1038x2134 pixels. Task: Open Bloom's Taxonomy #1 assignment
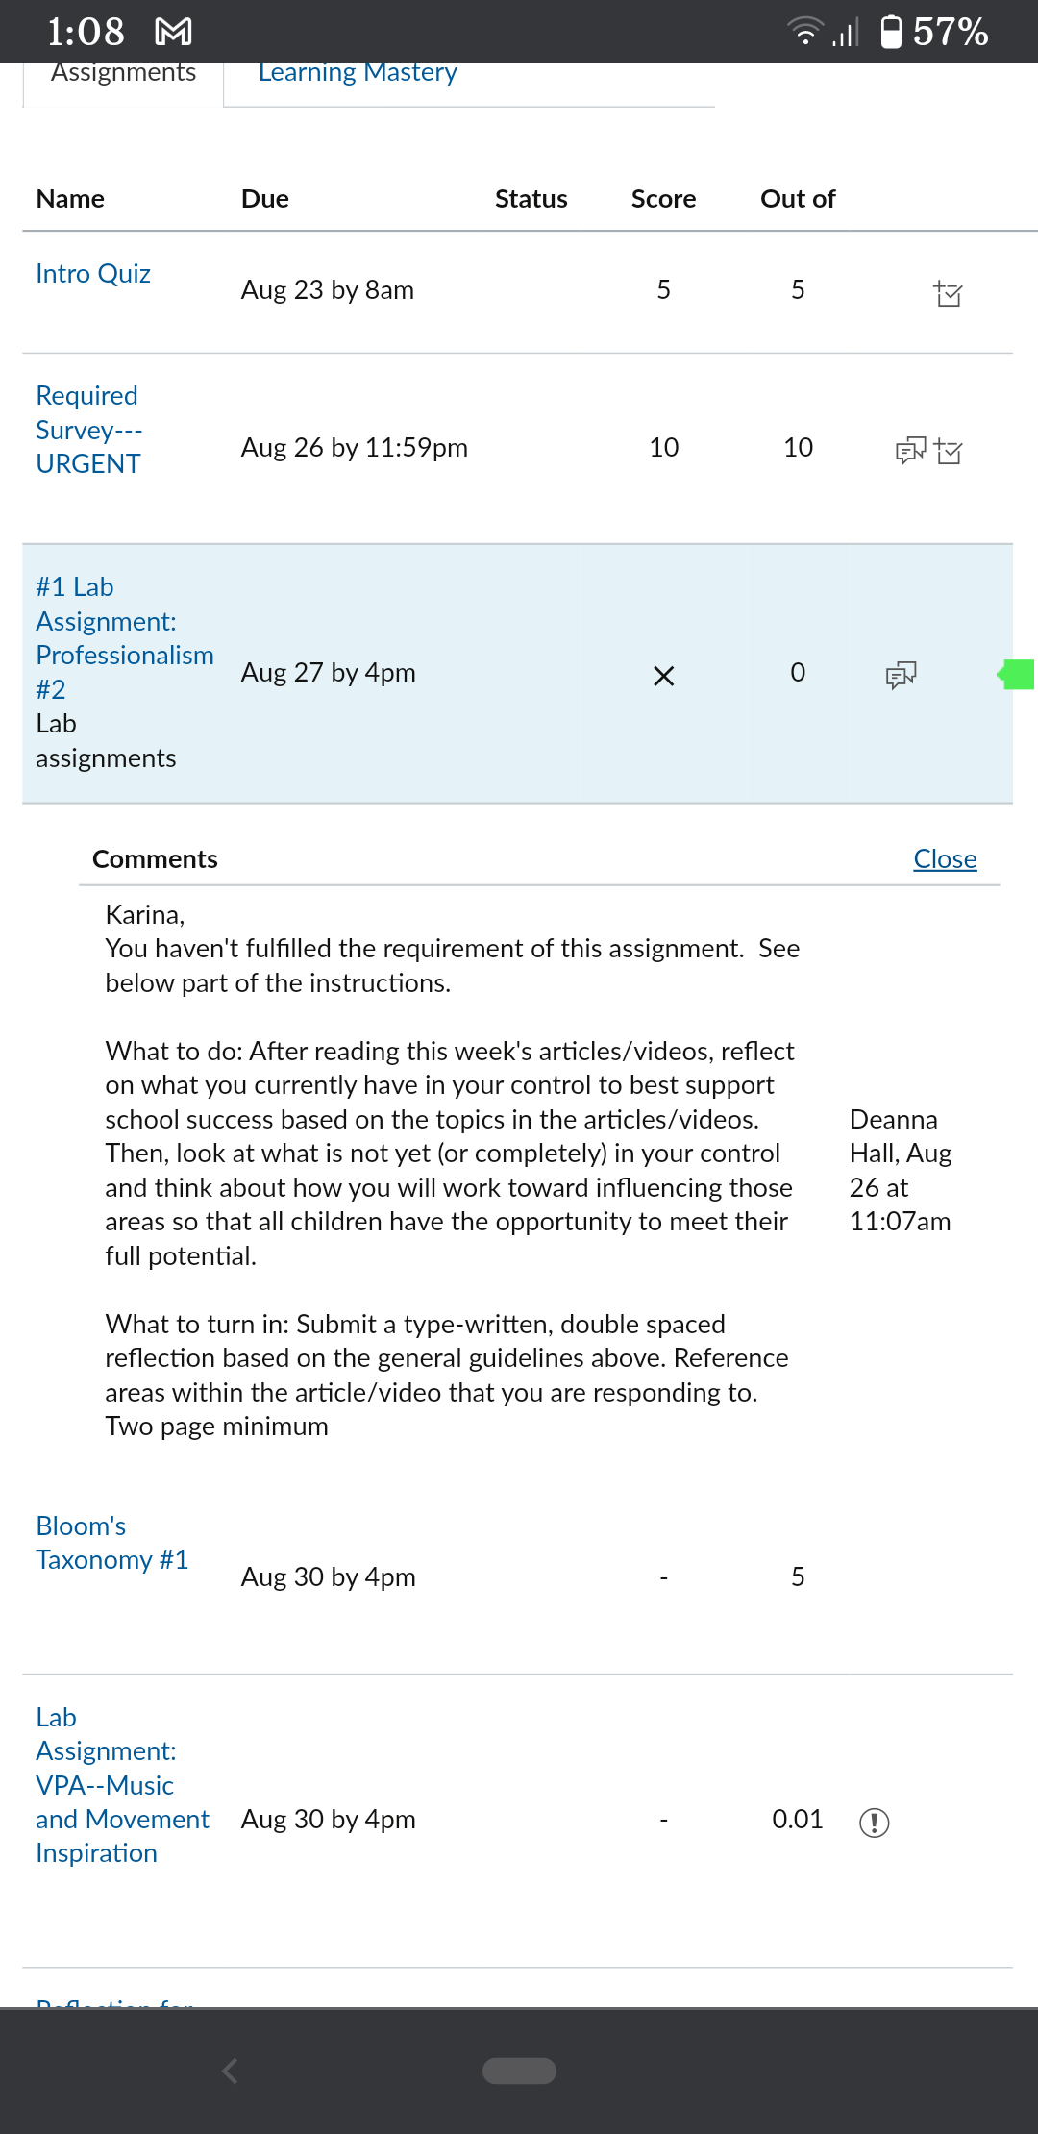click(x=111, y=1543)
